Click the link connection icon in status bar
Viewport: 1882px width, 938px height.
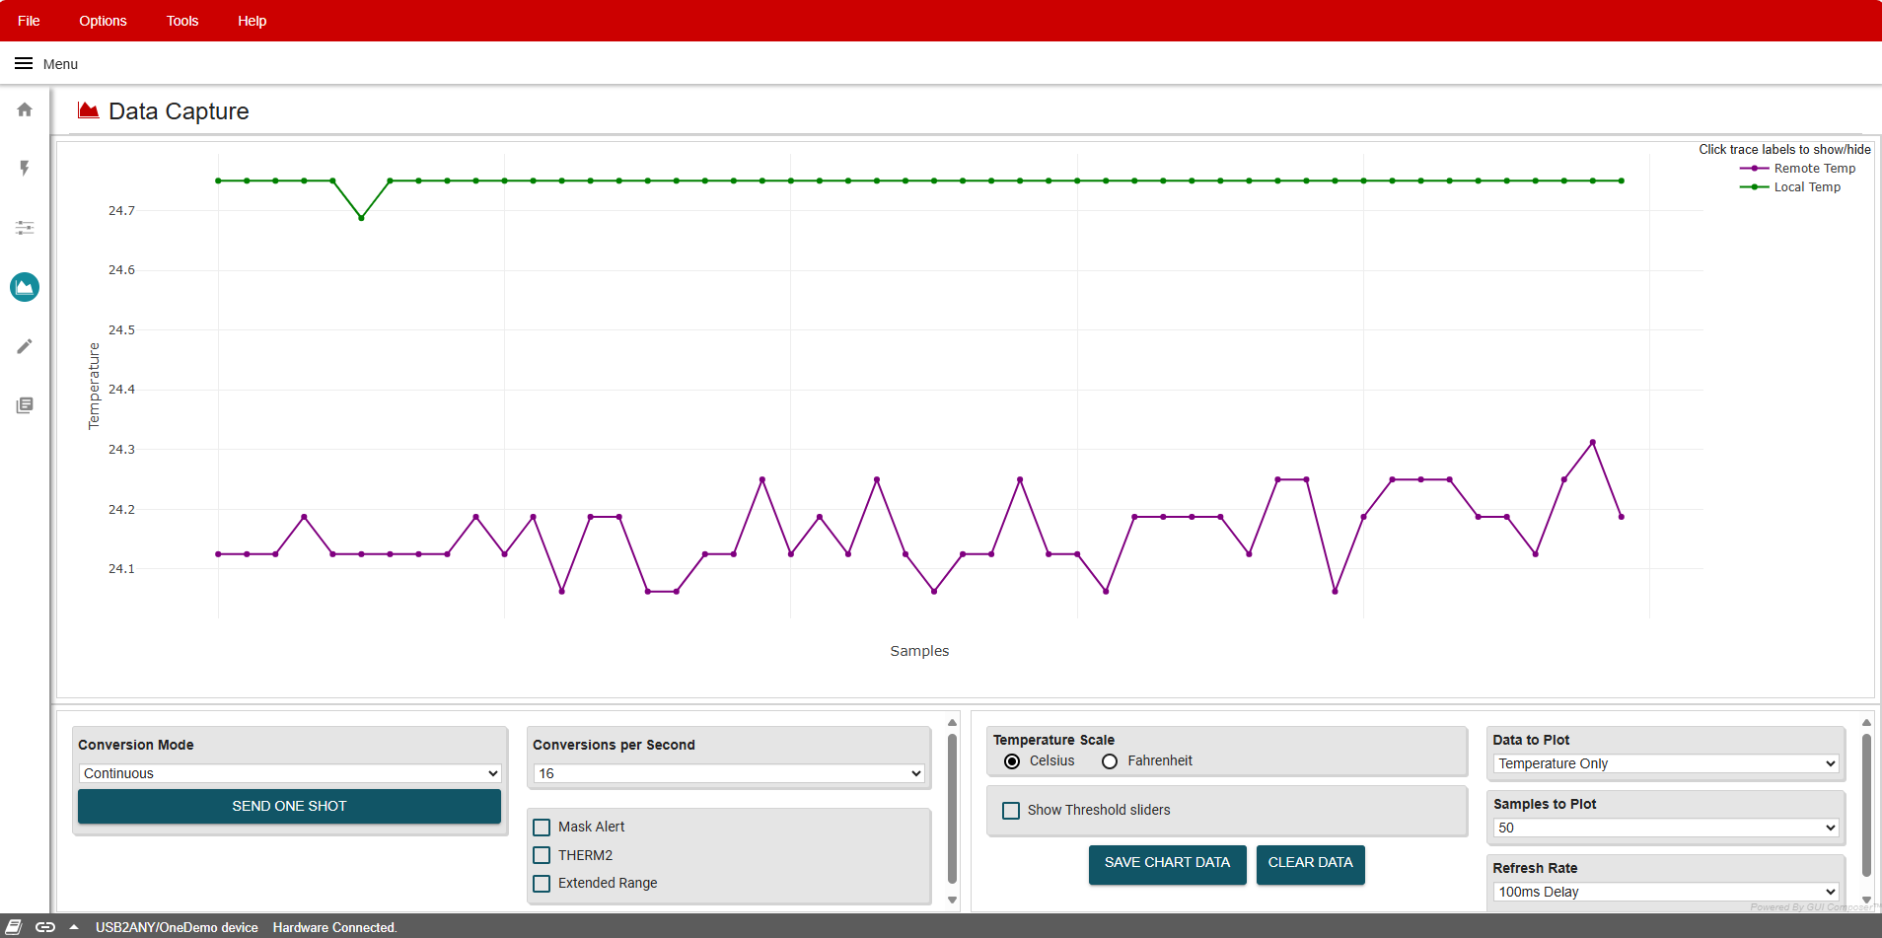click(x=45, y=927)
